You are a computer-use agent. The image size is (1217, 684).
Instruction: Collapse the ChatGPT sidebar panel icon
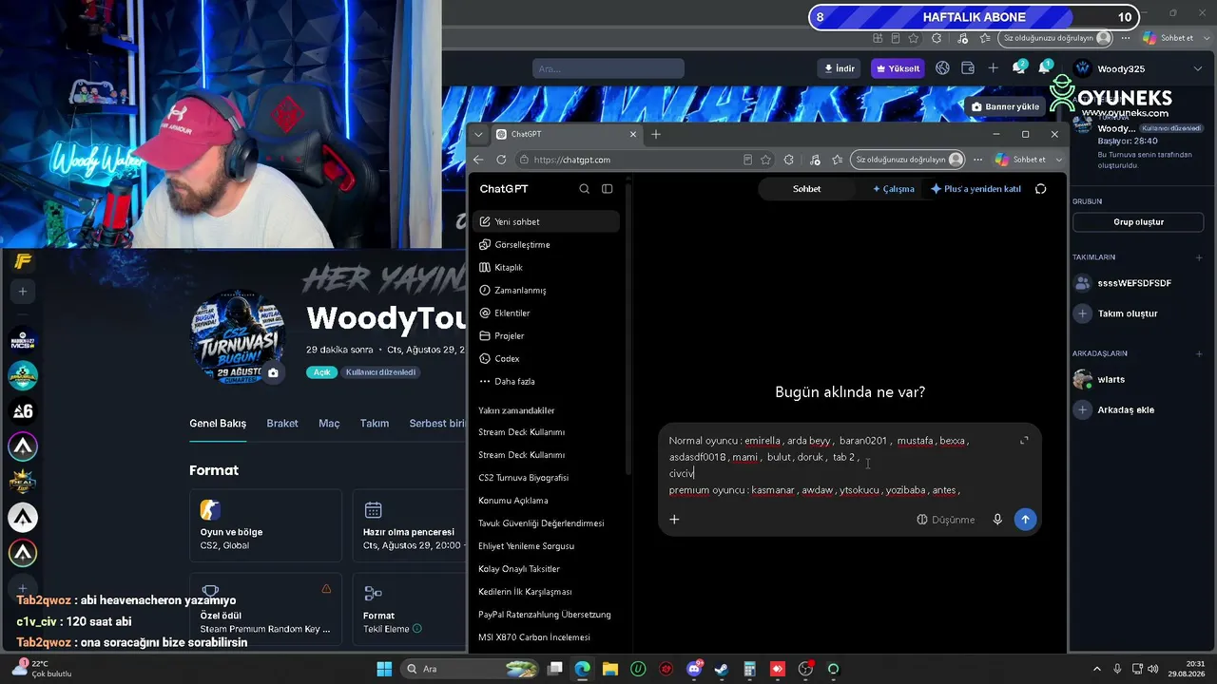pos(608,189)
